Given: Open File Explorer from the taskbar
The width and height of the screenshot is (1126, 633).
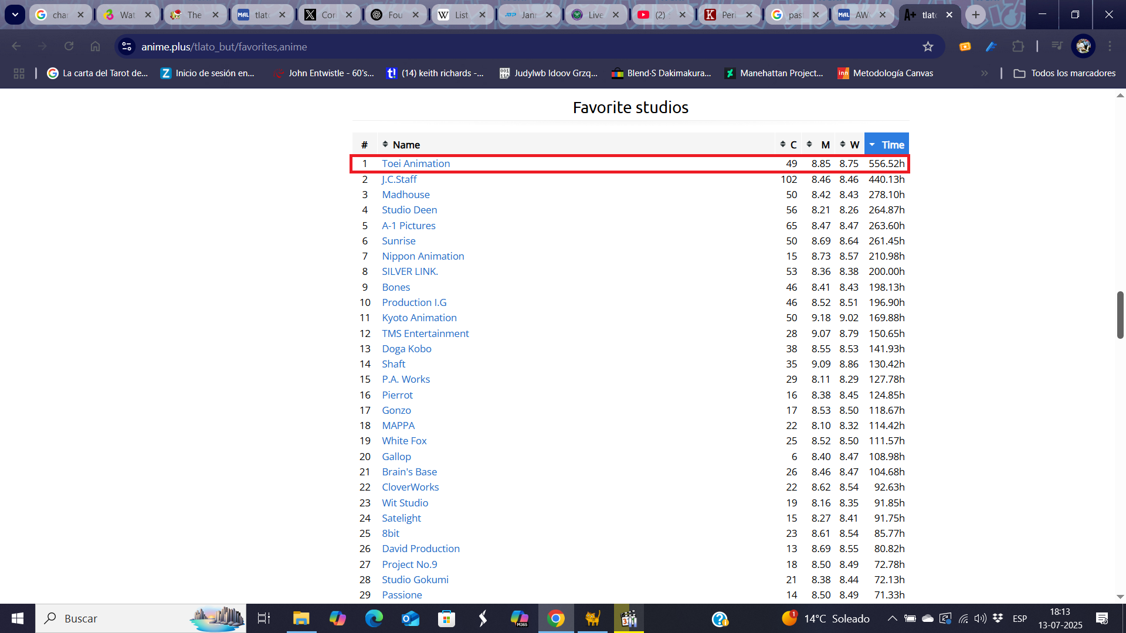Looking at the screenshot, I should click(301, 618).
